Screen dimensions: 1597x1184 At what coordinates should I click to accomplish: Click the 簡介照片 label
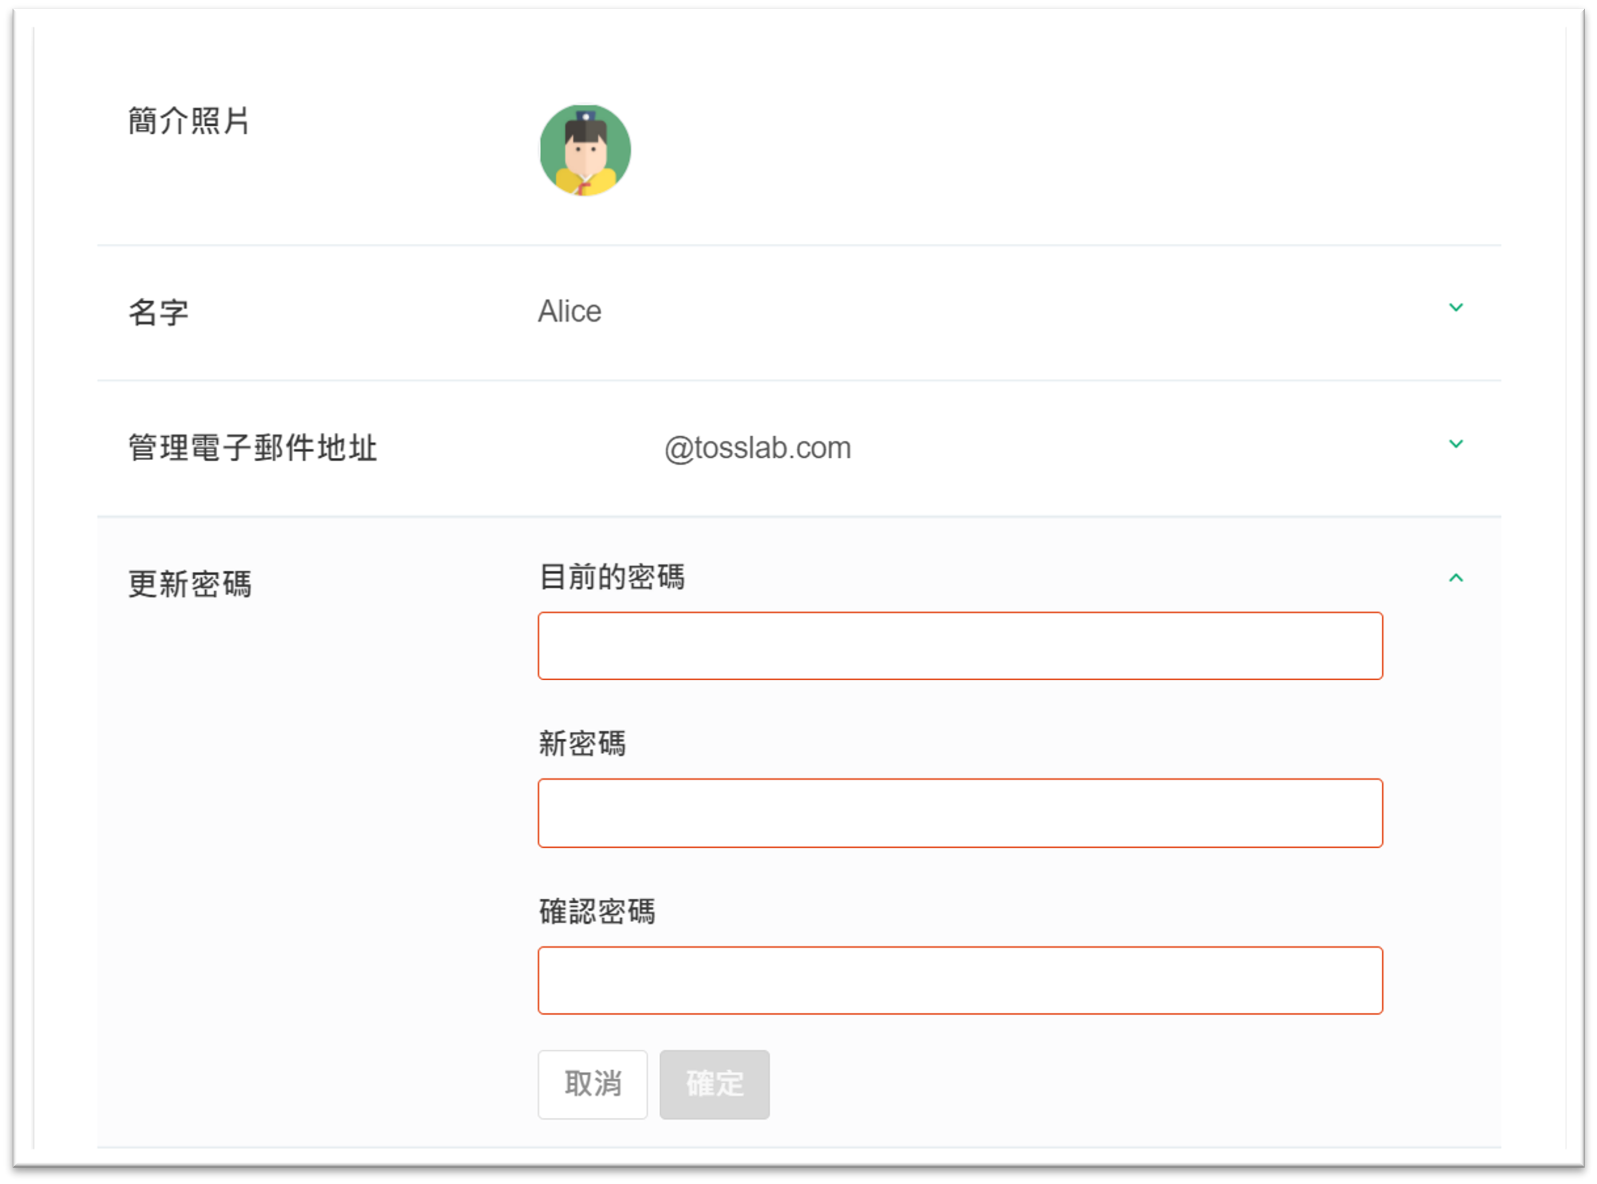189,121
